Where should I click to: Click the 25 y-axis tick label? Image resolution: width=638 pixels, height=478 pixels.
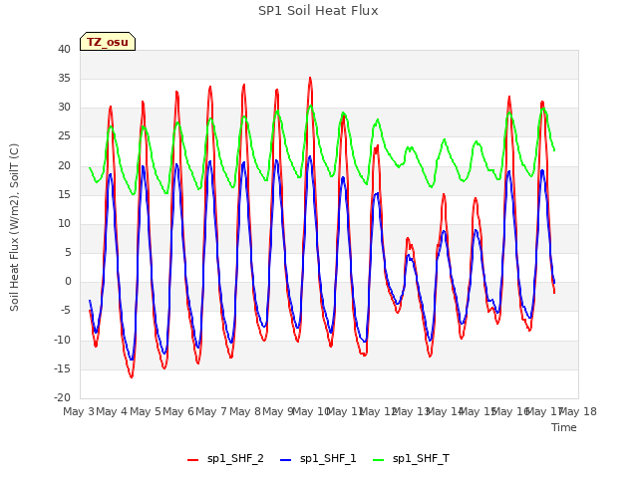[64, 136]
